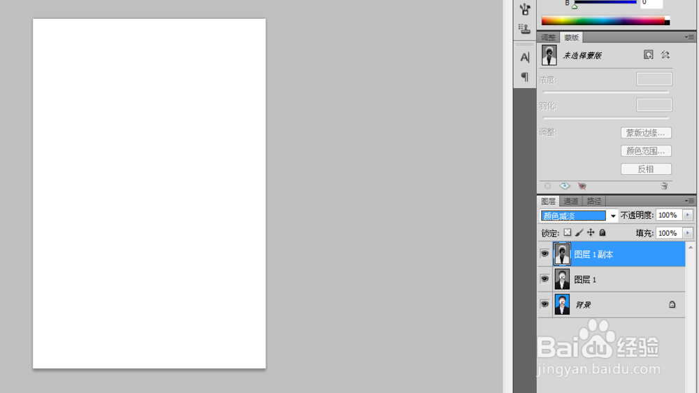Select the 图层 1 layer thumbnail
This screenshot has width=699, height=393.
coord(562,279)
